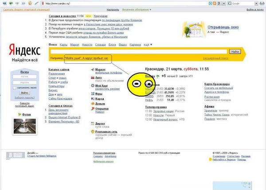Click the ring icon next to Мой Круг
Viewport: 266px width, 190px height.
click(x=93, y=85)
